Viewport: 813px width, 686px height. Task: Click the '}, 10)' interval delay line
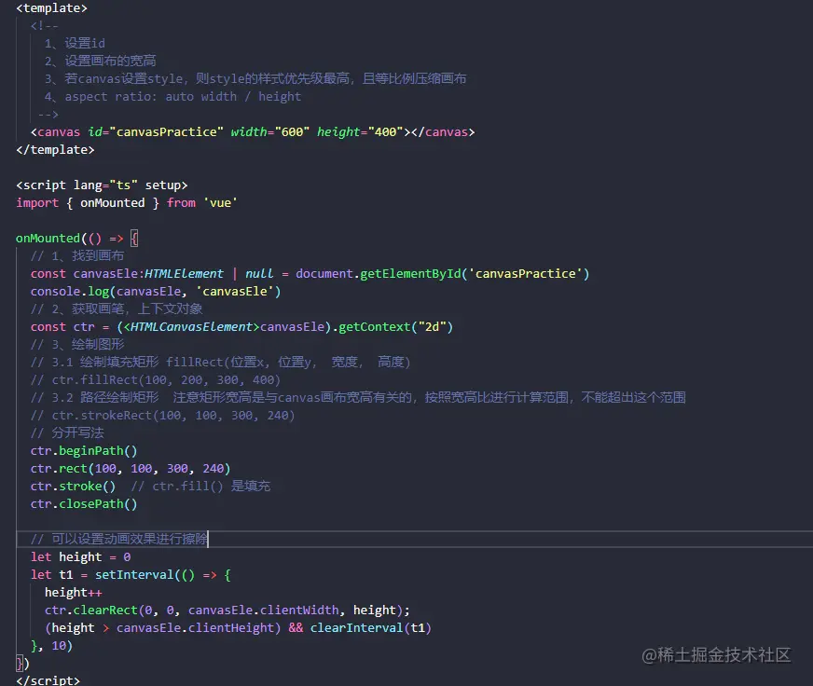pyautogui.click(x=51, y=646)
